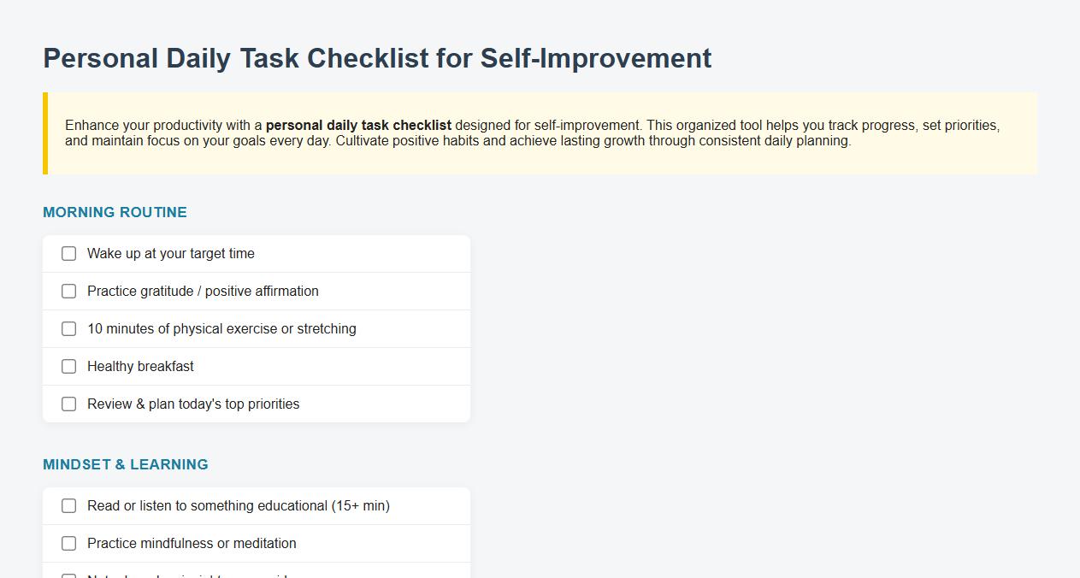
Task: Click the bold phrase "personal daily task checklist"
Action: pyautogui.click(x=358, y=125)
